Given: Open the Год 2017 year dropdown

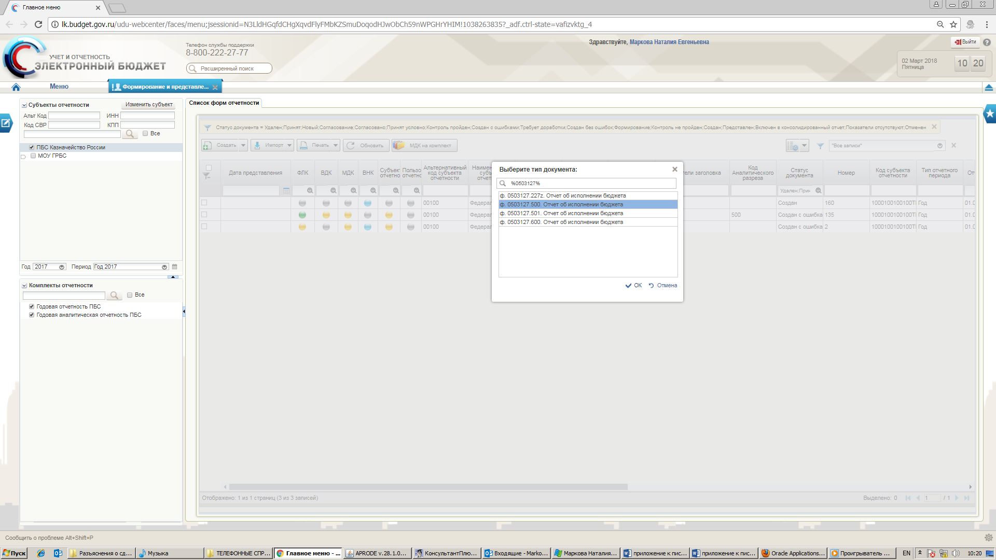Looking at the screenshot, I should (62, 267).
